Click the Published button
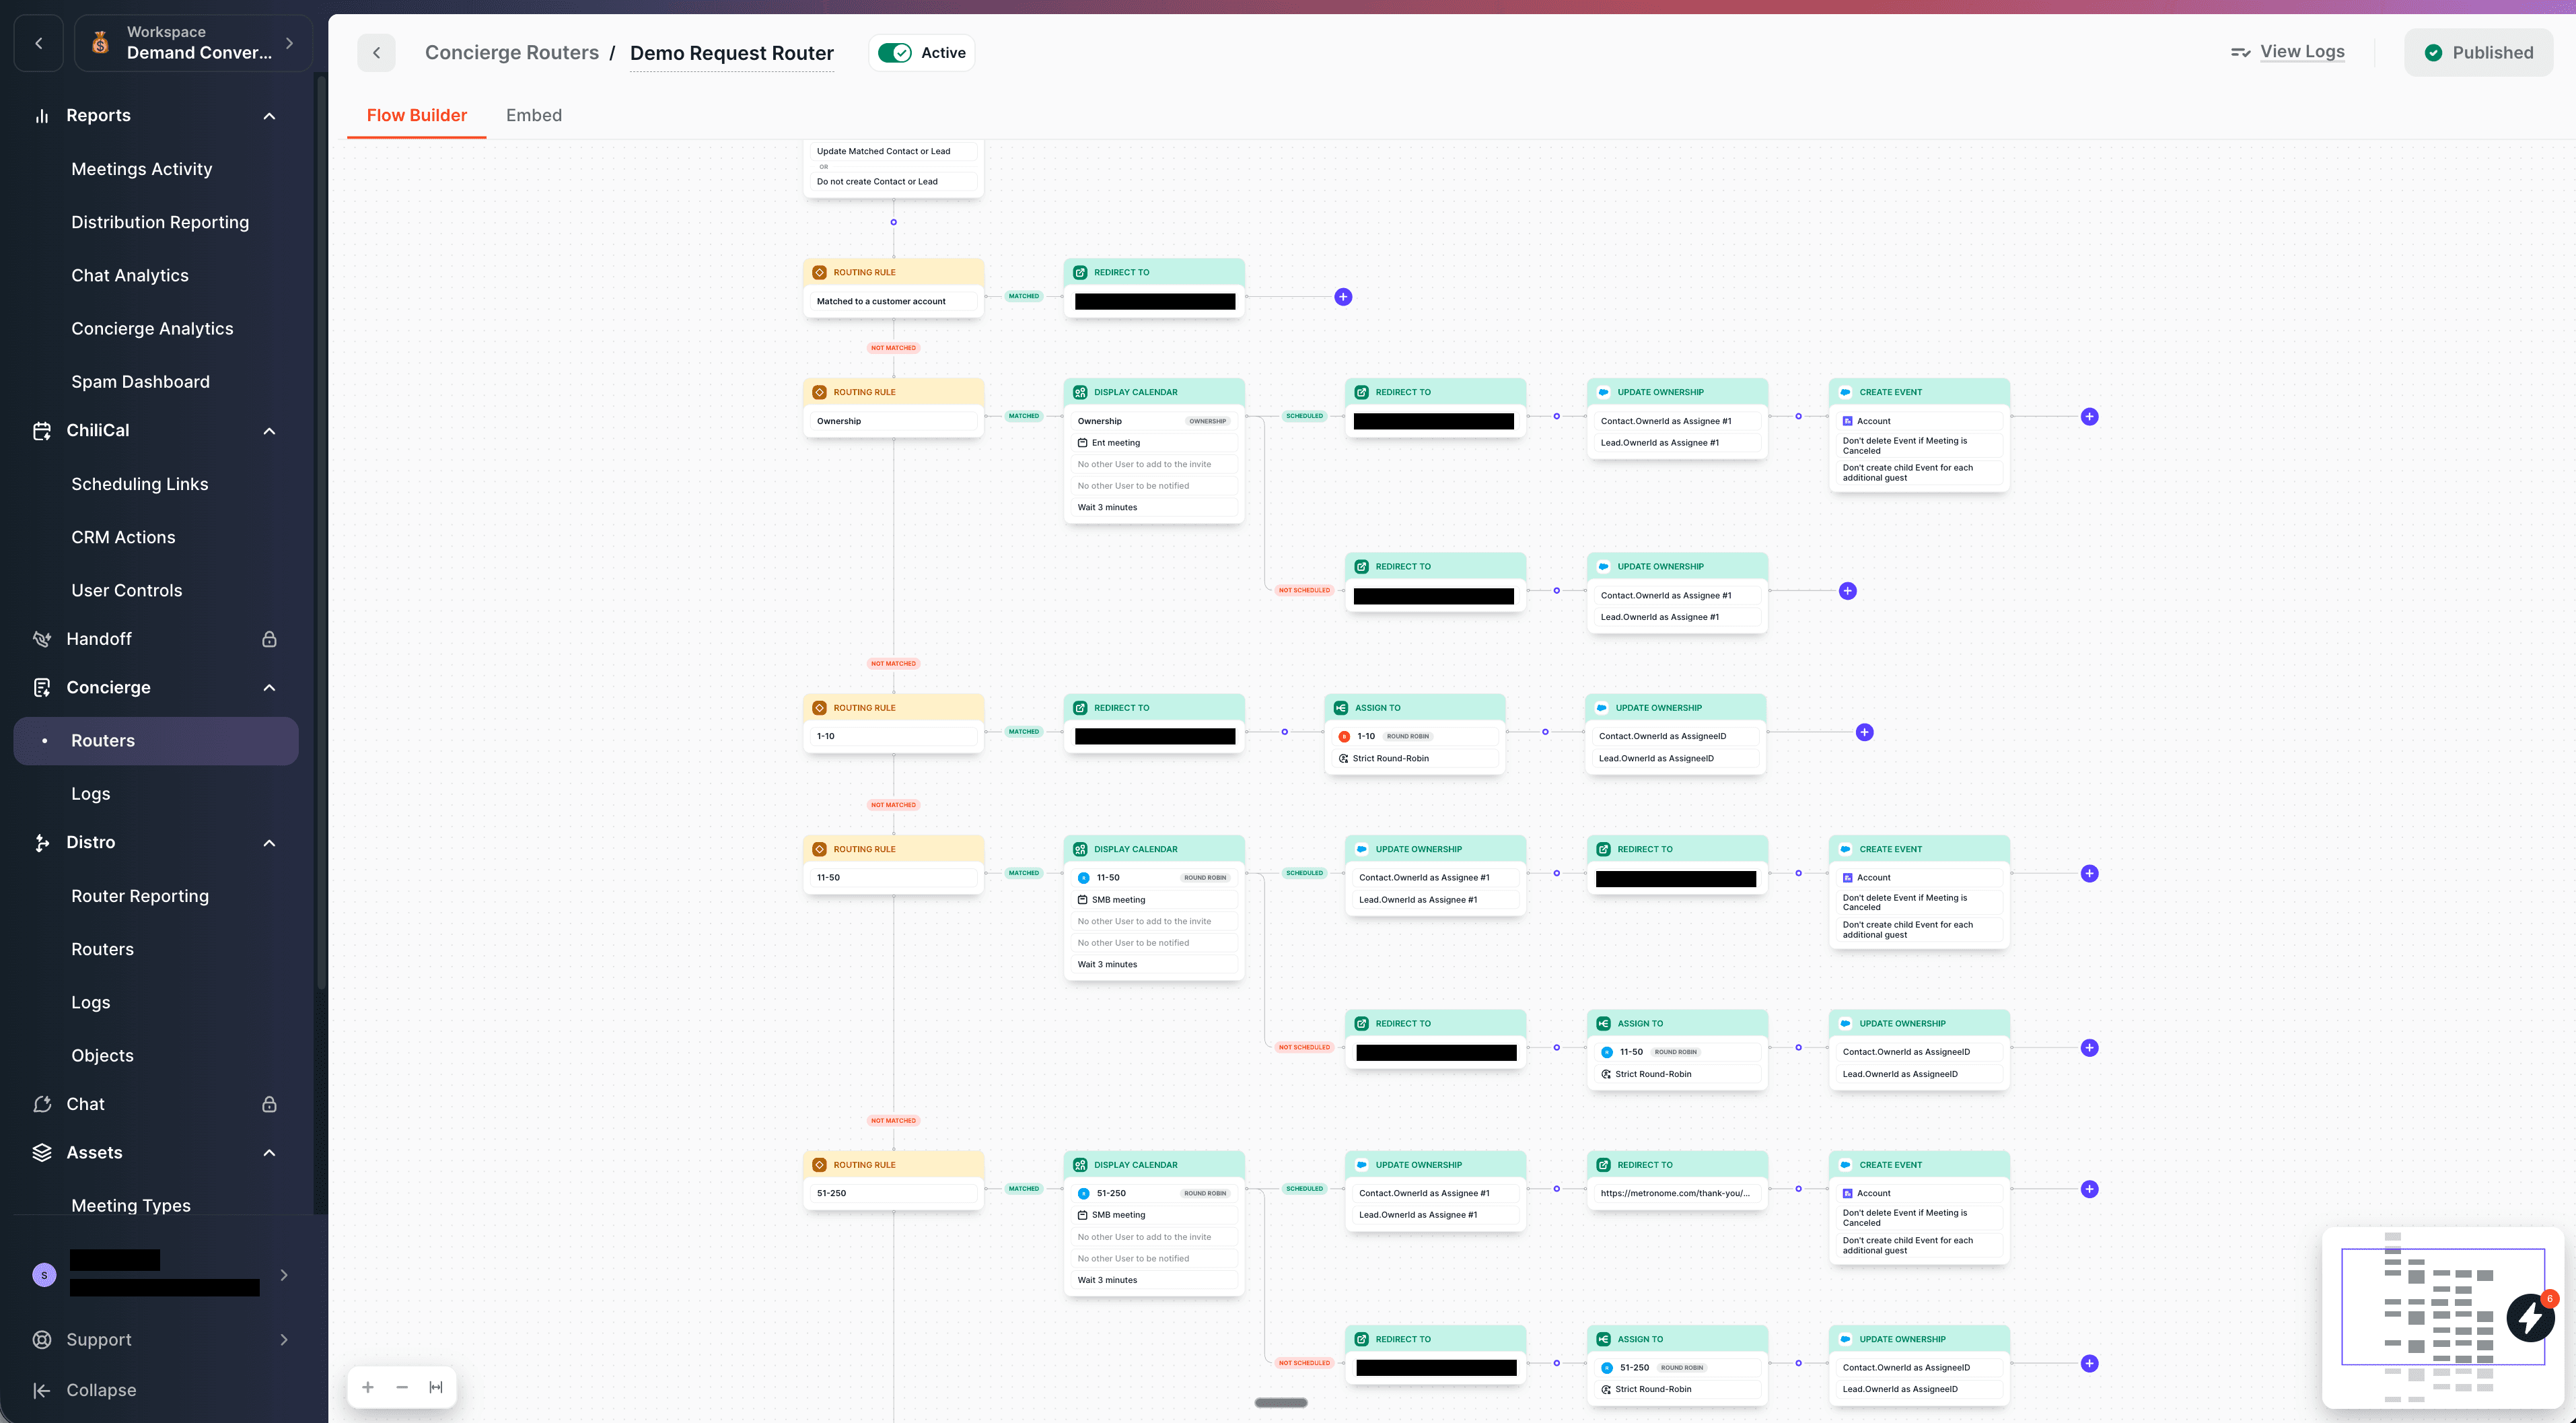 2478,53
